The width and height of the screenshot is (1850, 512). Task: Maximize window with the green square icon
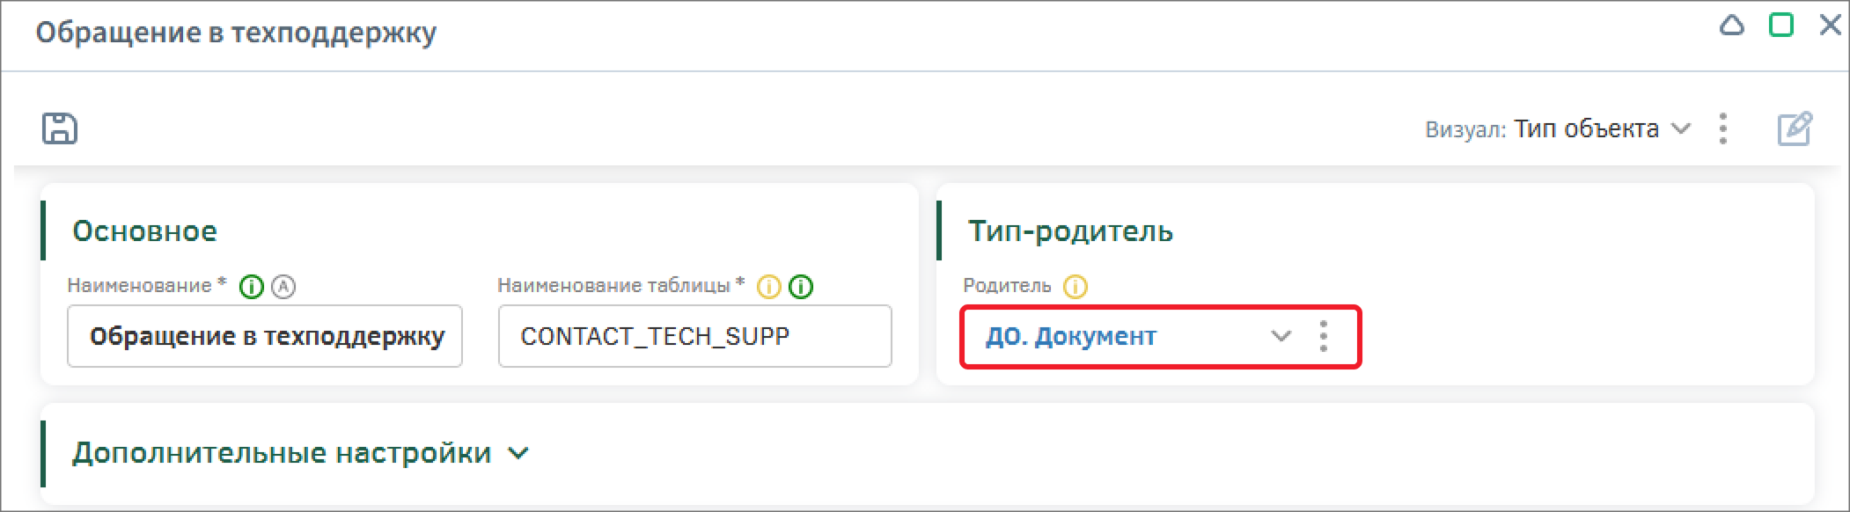(x=1781, y=26)
